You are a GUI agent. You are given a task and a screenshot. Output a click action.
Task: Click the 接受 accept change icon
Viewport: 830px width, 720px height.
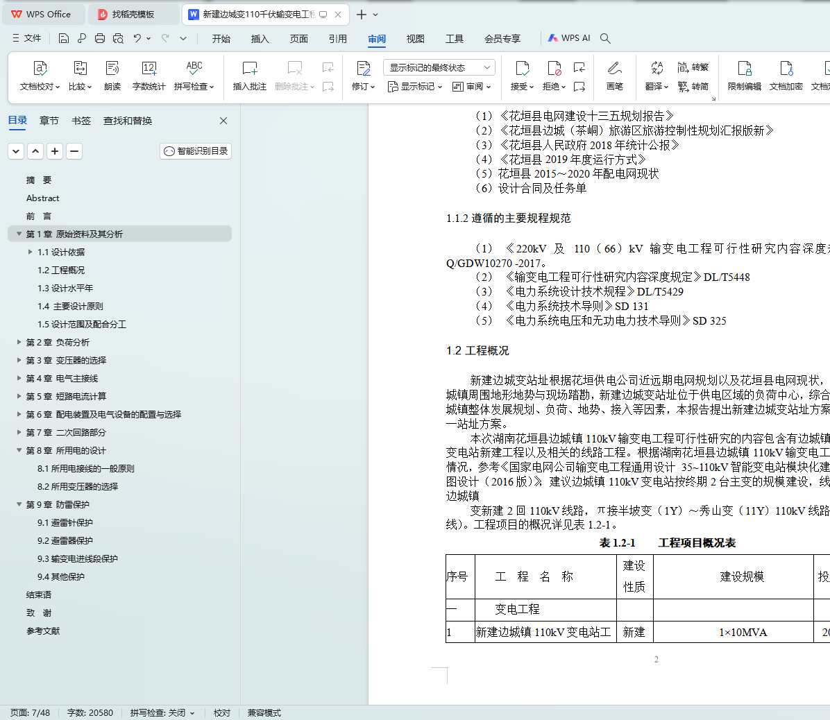click(522, 68)
